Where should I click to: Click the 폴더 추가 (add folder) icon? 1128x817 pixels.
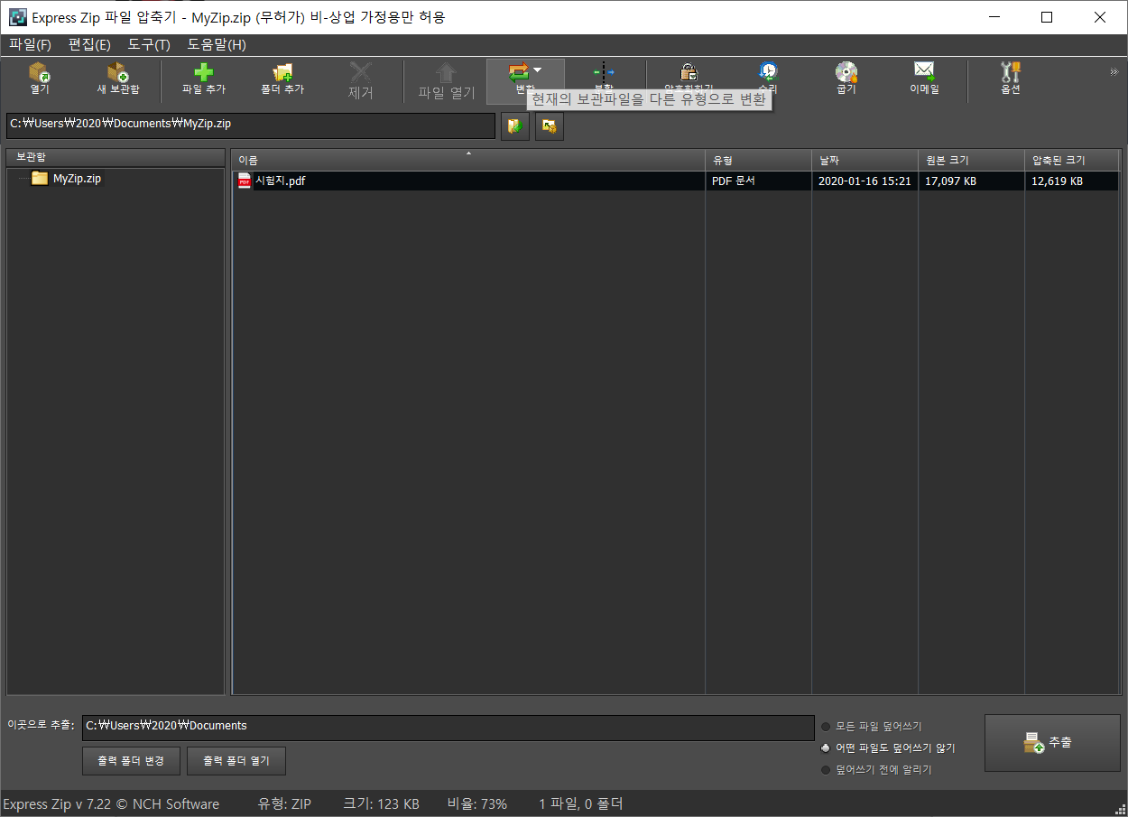tap(282, 72)
